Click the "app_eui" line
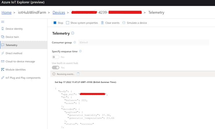 (84, 94)
